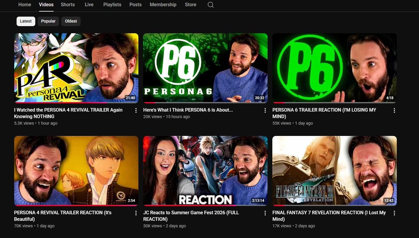The width and height of the screenshot is (419, 238).
Task: Click '20K views • 15 hours ago' text
Action: click(x=167, y=117)
